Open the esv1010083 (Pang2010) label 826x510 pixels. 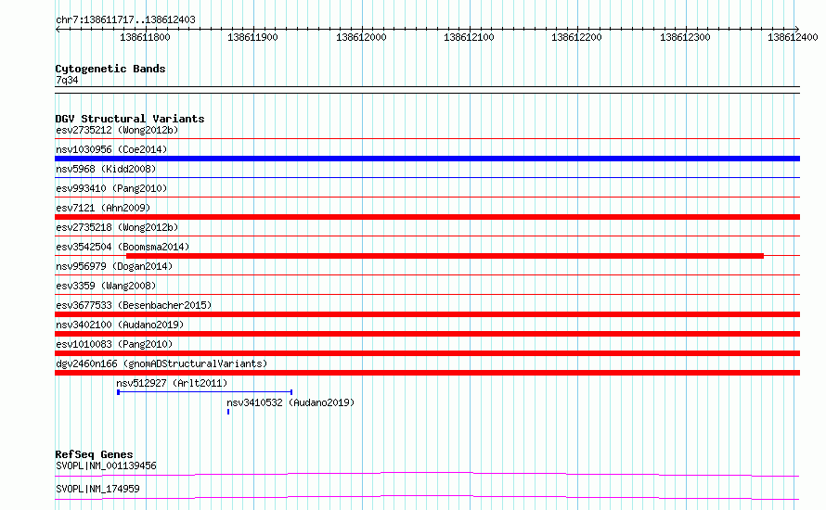click(114, 344)
